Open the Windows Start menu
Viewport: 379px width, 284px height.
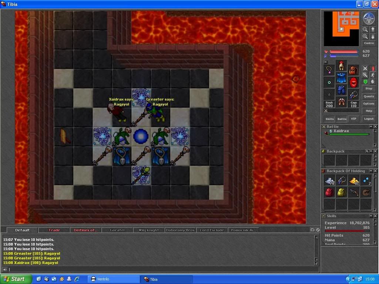[x=16, y=279]
